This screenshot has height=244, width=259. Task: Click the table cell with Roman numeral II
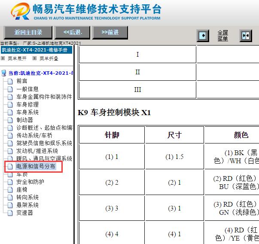coord(137,72)
